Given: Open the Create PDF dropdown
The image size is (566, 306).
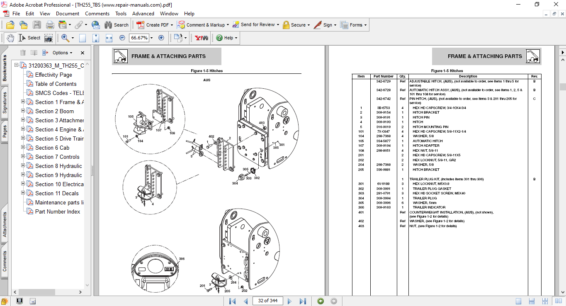Looking at the screenshot, I should 172,25.
